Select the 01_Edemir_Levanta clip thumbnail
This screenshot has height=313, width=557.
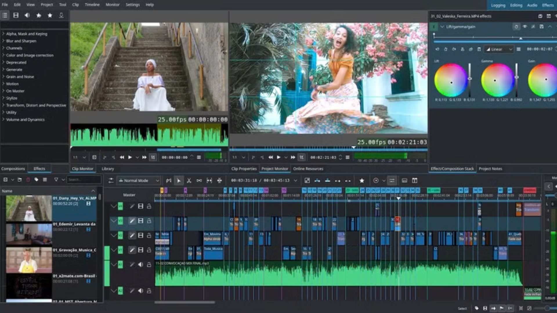[x=29, y=234]
